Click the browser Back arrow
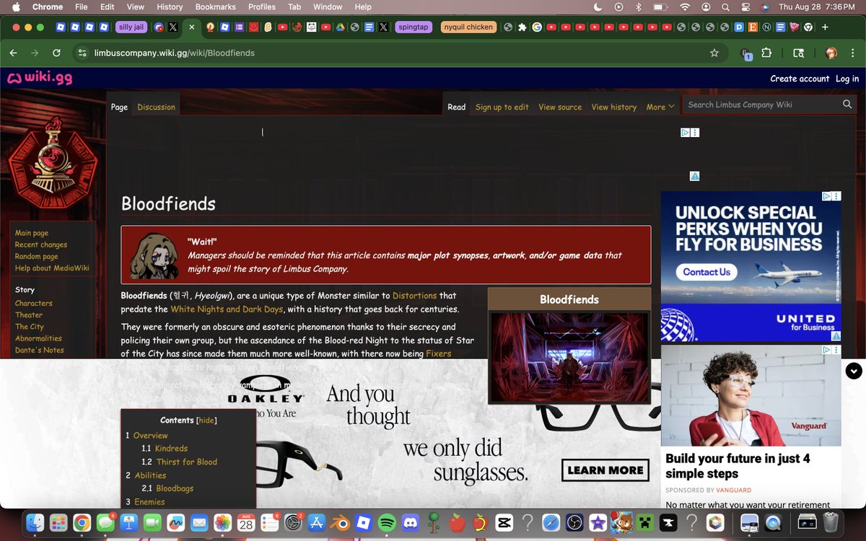This screenshot has height=541, width=866. click(x=13, y=53)
